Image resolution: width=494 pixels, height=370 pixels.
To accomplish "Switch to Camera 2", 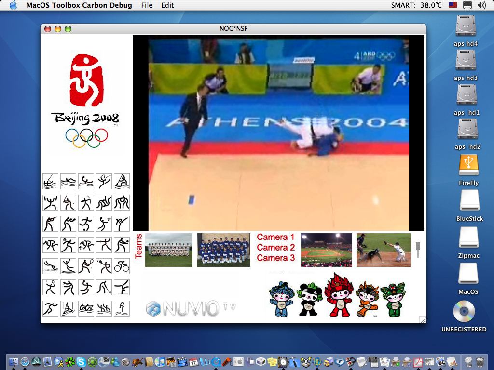I will tap(275, 247).
